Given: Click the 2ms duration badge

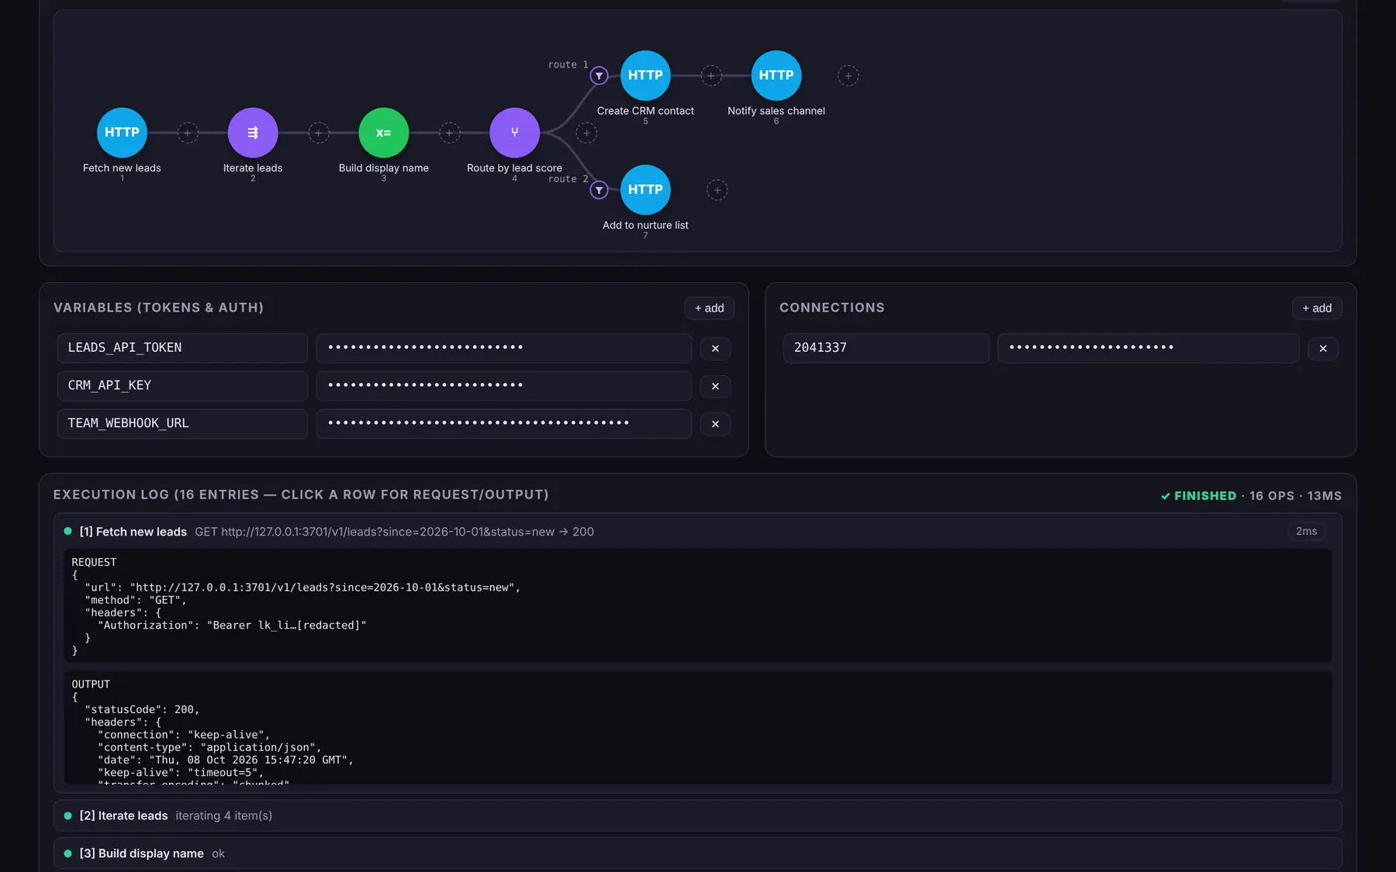Looking at the screenshot, I should click(1306, 532).
